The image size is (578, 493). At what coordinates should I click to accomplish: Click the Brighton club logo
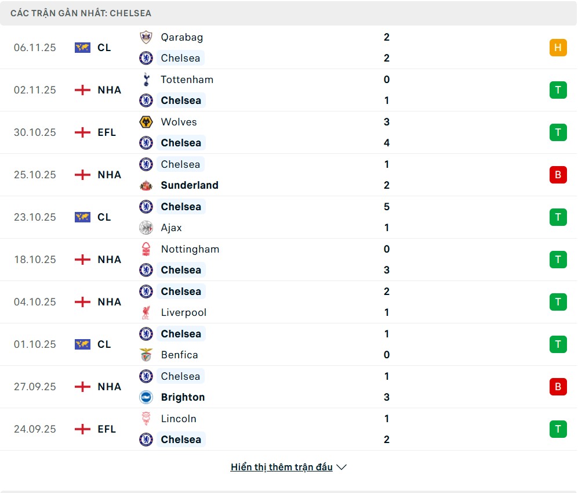click(x=146, y=397)
